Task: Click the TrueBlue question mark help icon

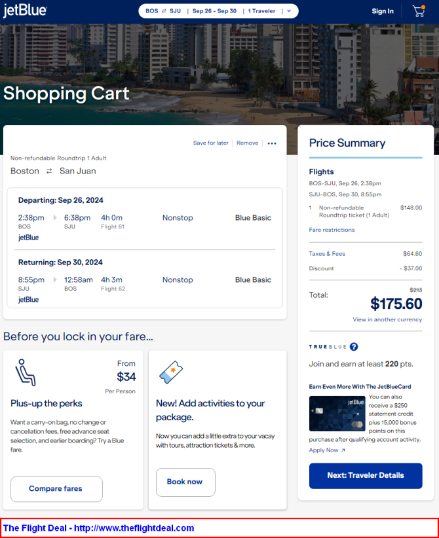Action: coord(354,346)
